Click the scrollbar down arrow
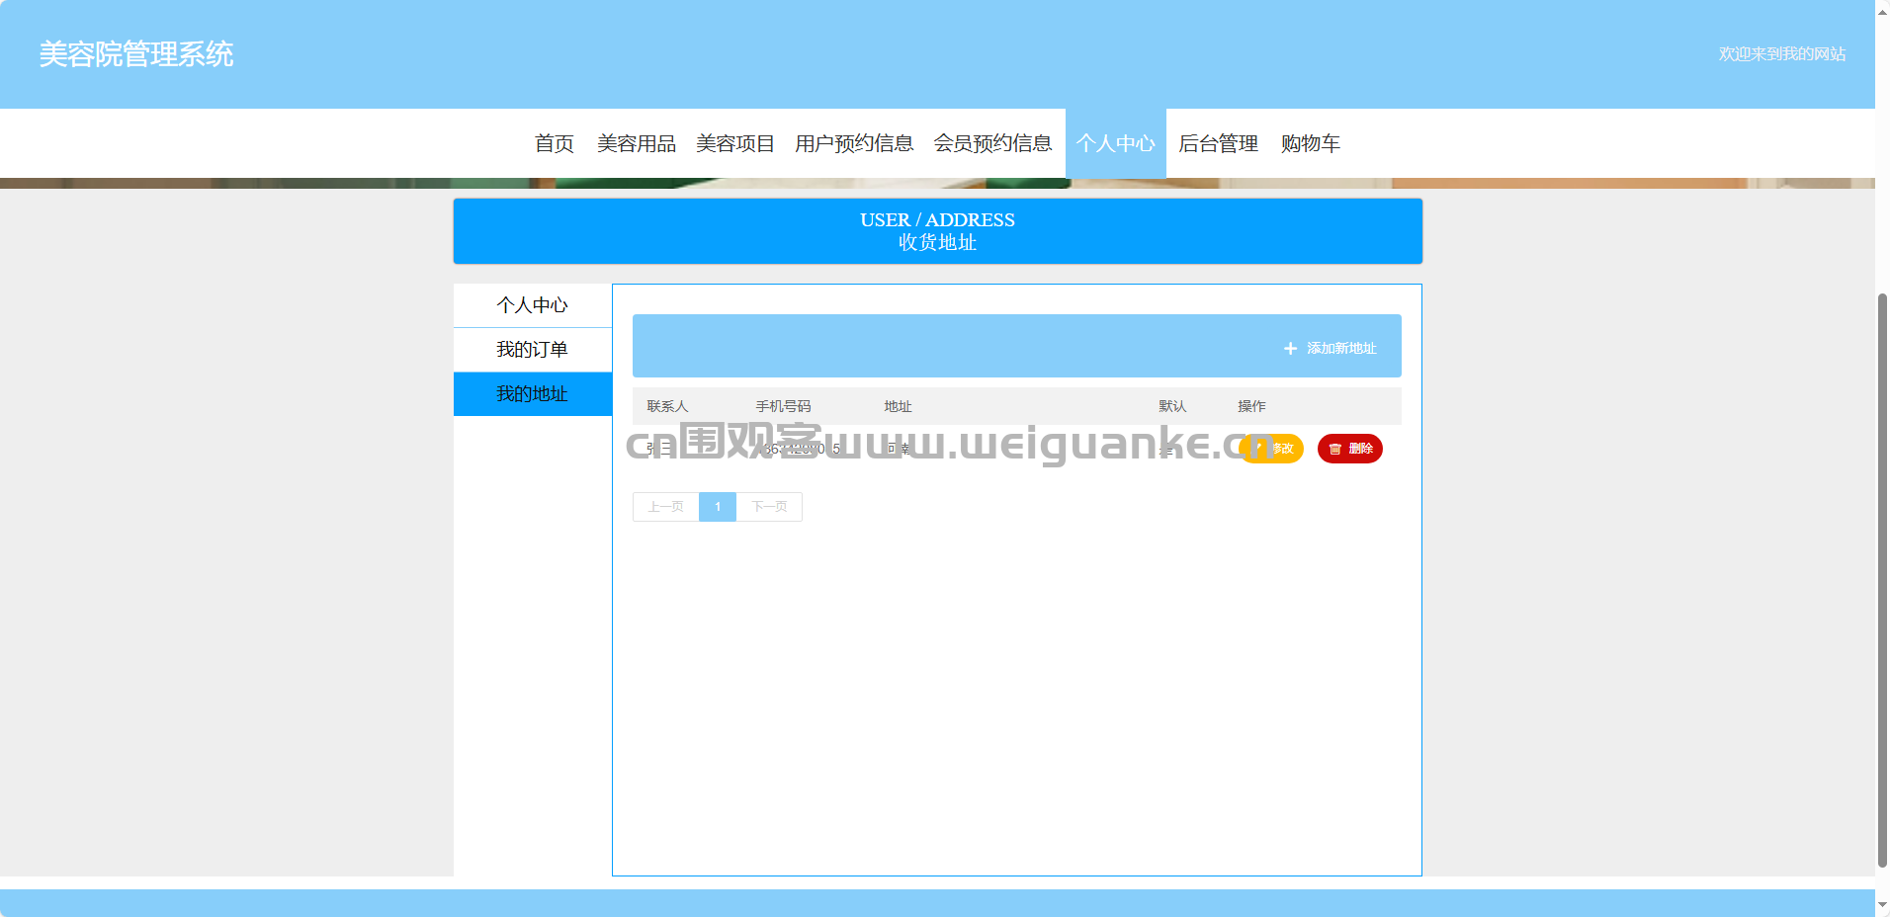Image resolution: width=1890 pixels, height=917 pixels. click(1882, 904)
